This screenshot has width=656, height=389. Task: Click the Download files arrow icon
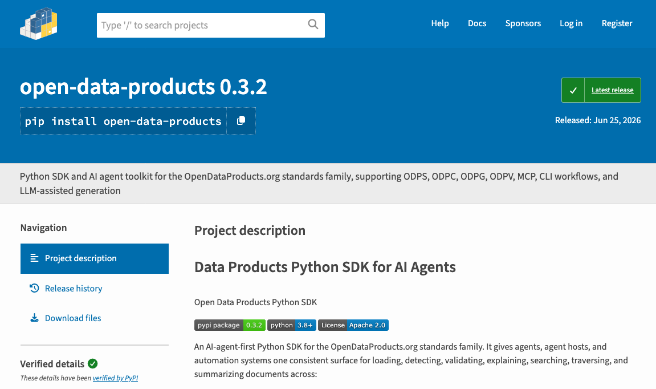click(x=34, y=318)
